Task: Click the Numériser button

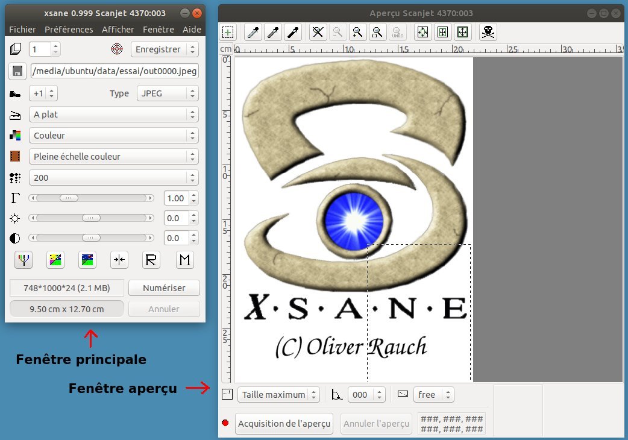Action: tap(164, 288)
